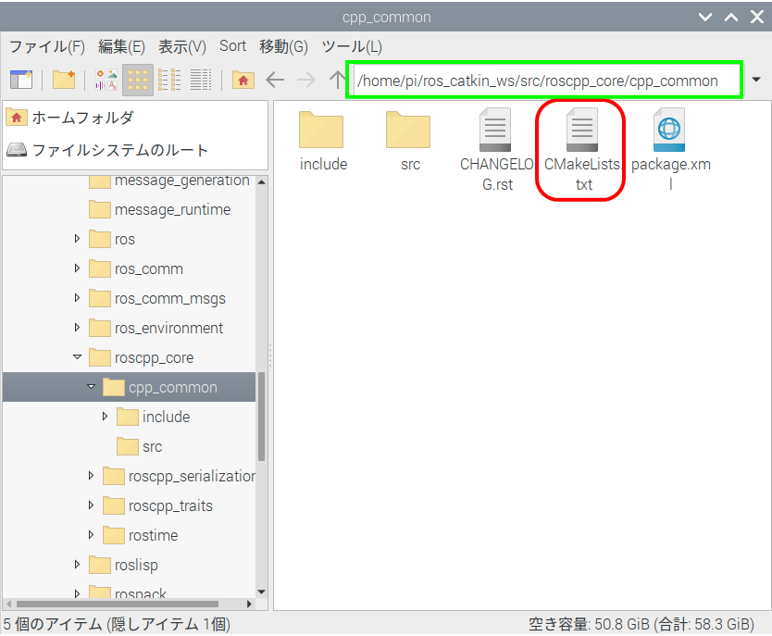Select the CMakeLists.txt file
Screen dimensions: 772x636
(583, 150)
